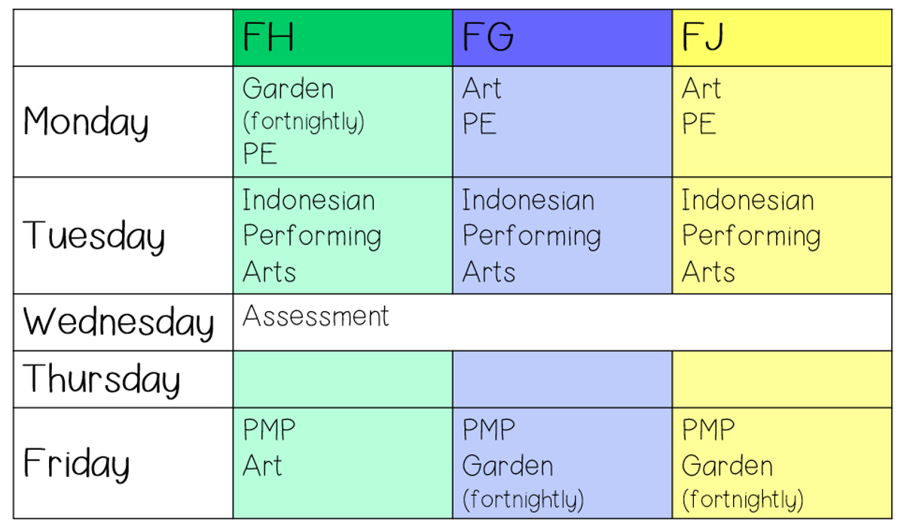Select FH Monday Garden fortnightly PE cell
Screen dimensions: 904x529
coord(343,122)
